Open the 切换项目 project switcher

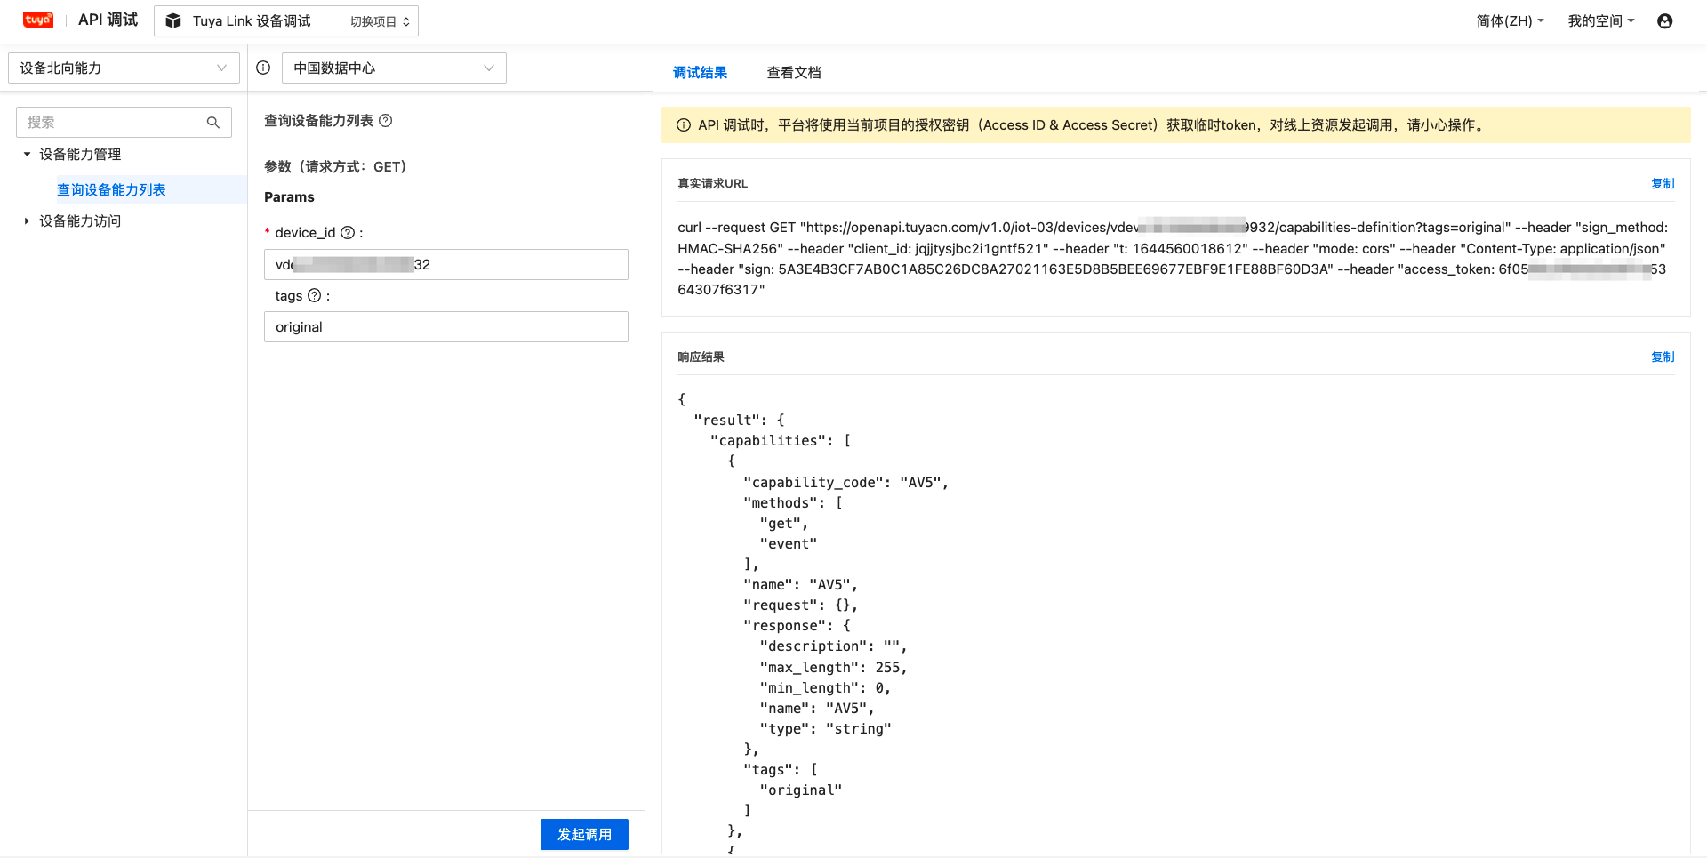point(380,21)
